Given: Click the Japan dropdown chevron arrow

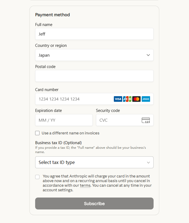Looking at the screenshot, I should 148,55.
